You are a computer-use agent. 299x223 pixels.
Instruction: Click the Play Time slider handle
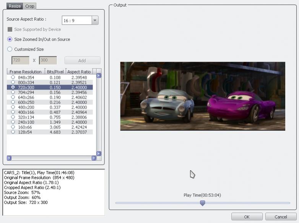[203, 203]
